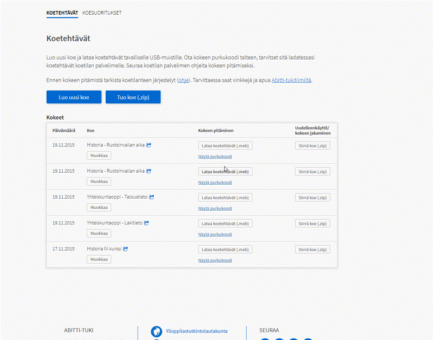The height and width of the screenshot is (340, 433).
Task: Click exam name Yhteiskuntaoppi - Lakitieto
Action: pos(114,223)
